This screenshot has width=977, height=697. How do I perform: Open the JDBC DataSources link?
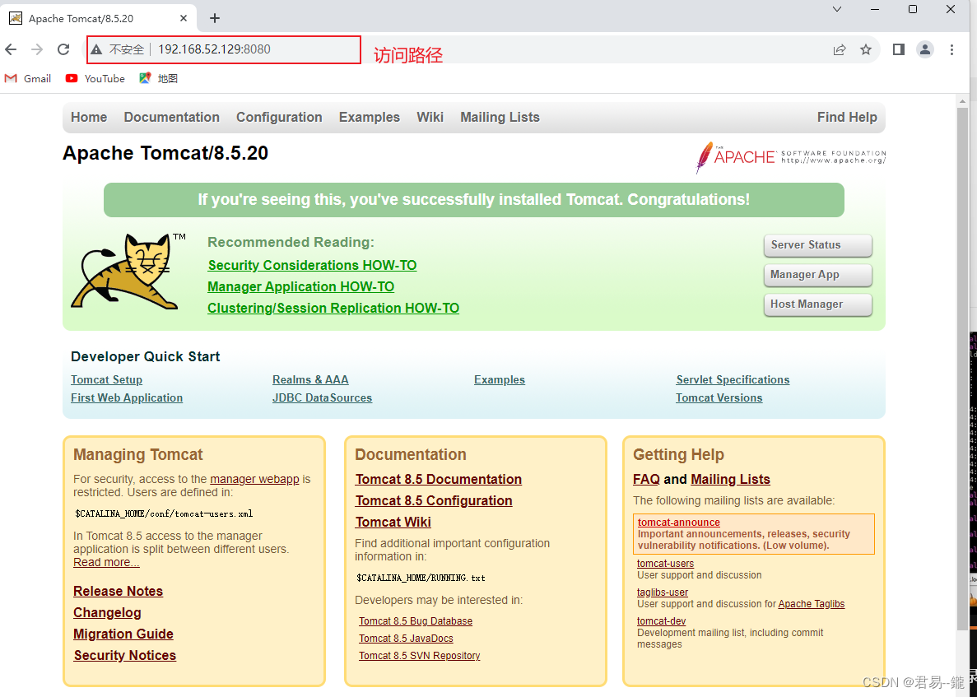click(x=322, y=398)
